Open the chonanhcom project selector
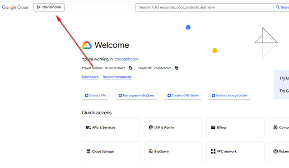Screen dimensions: 289x168 click(49, 7)
